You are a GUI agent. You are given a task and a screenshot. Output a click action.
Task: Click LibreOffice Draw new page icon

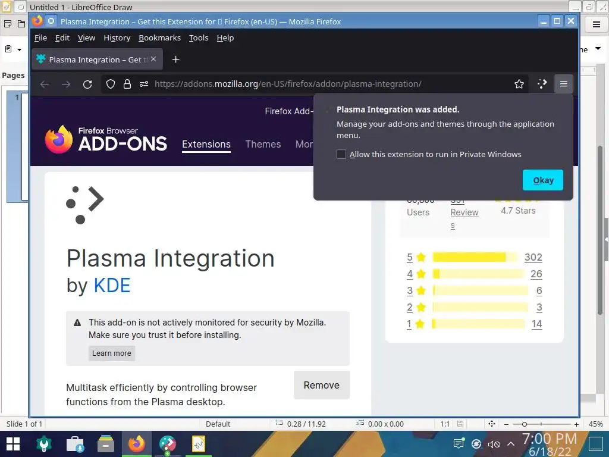point(7,24)
